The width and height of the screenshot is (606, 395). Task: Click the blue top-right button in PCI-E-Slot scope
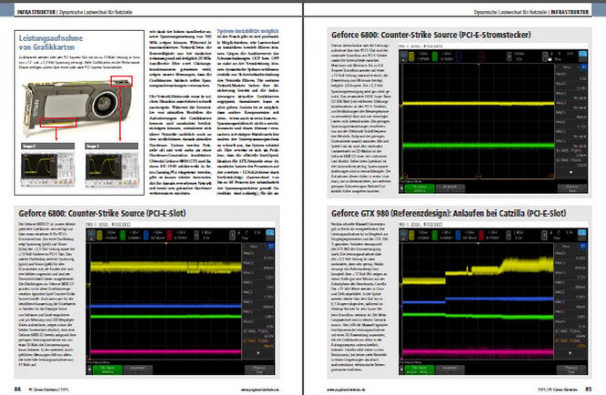(270, 233)
